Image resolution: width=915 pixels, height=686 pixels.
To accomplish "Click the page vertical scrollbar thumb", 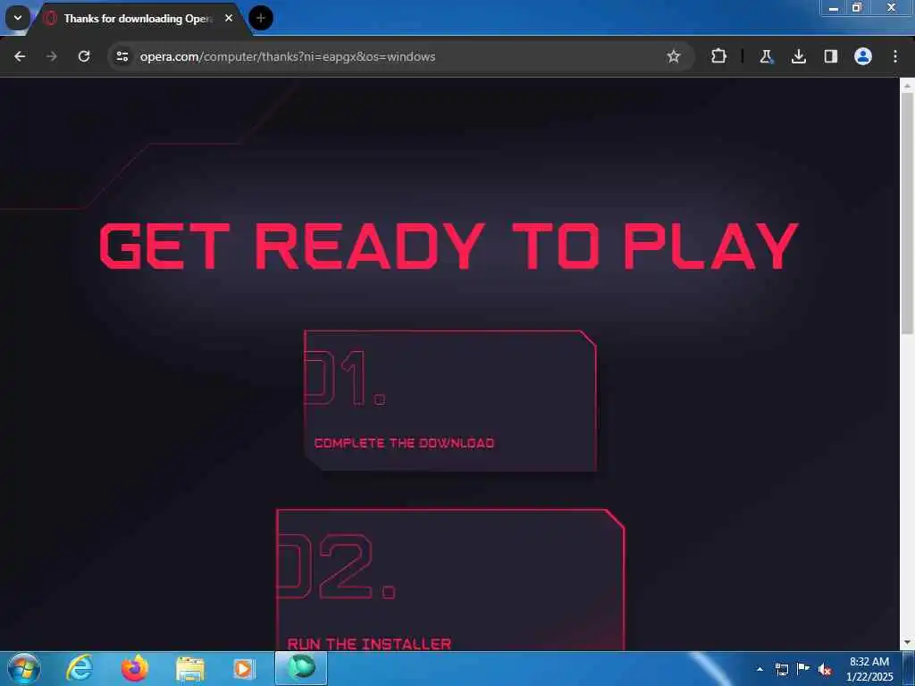I will pyautogui.click(x=907, y=213).
